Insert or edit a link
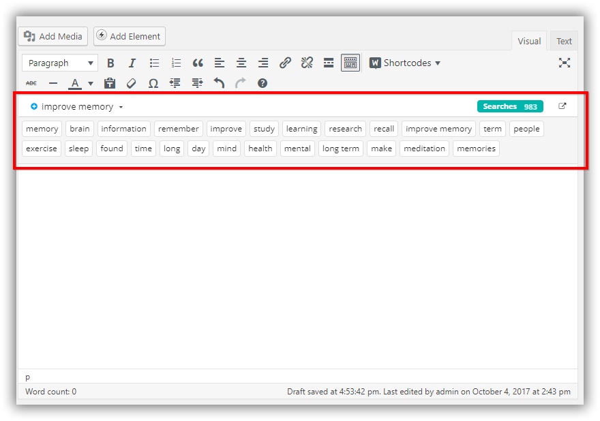The image size is (600, 421). pos(285,63)
